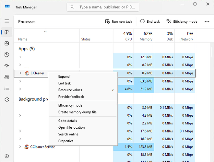Screen dimensions: 214x162
Task: Sort by the Memory column header
Action: pos(144,36)
